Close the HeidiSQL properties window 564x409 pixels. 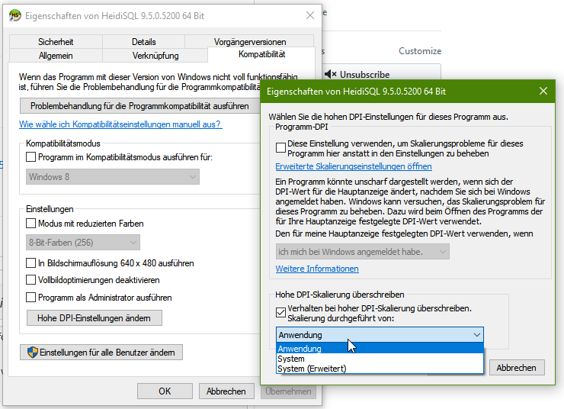pos(310,15)
